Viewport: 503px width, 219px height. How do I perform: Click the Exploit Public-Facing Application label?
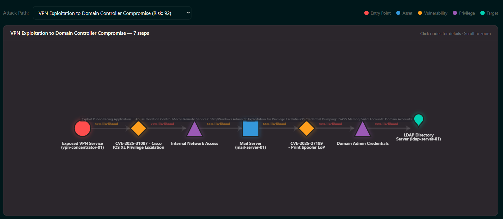point(106,119)
